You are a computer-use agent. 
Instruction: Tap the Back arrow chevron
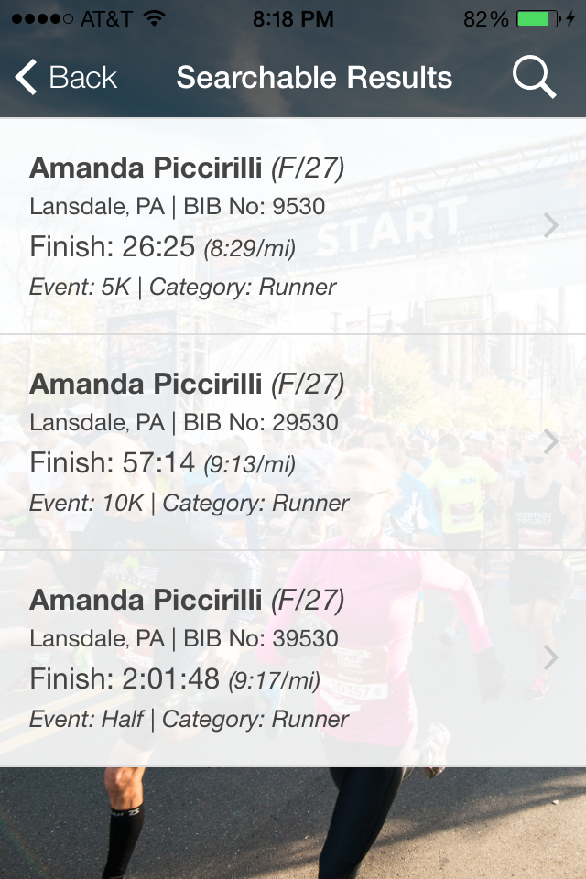[27, 78]
